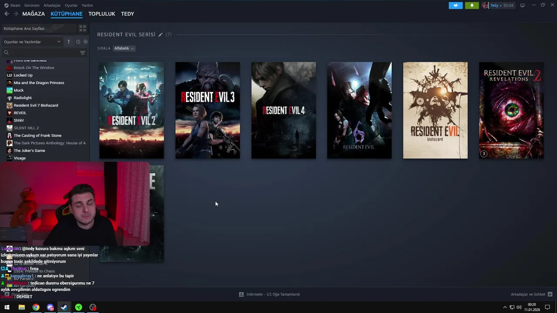Open the green notifications bell

click(472, 6)
